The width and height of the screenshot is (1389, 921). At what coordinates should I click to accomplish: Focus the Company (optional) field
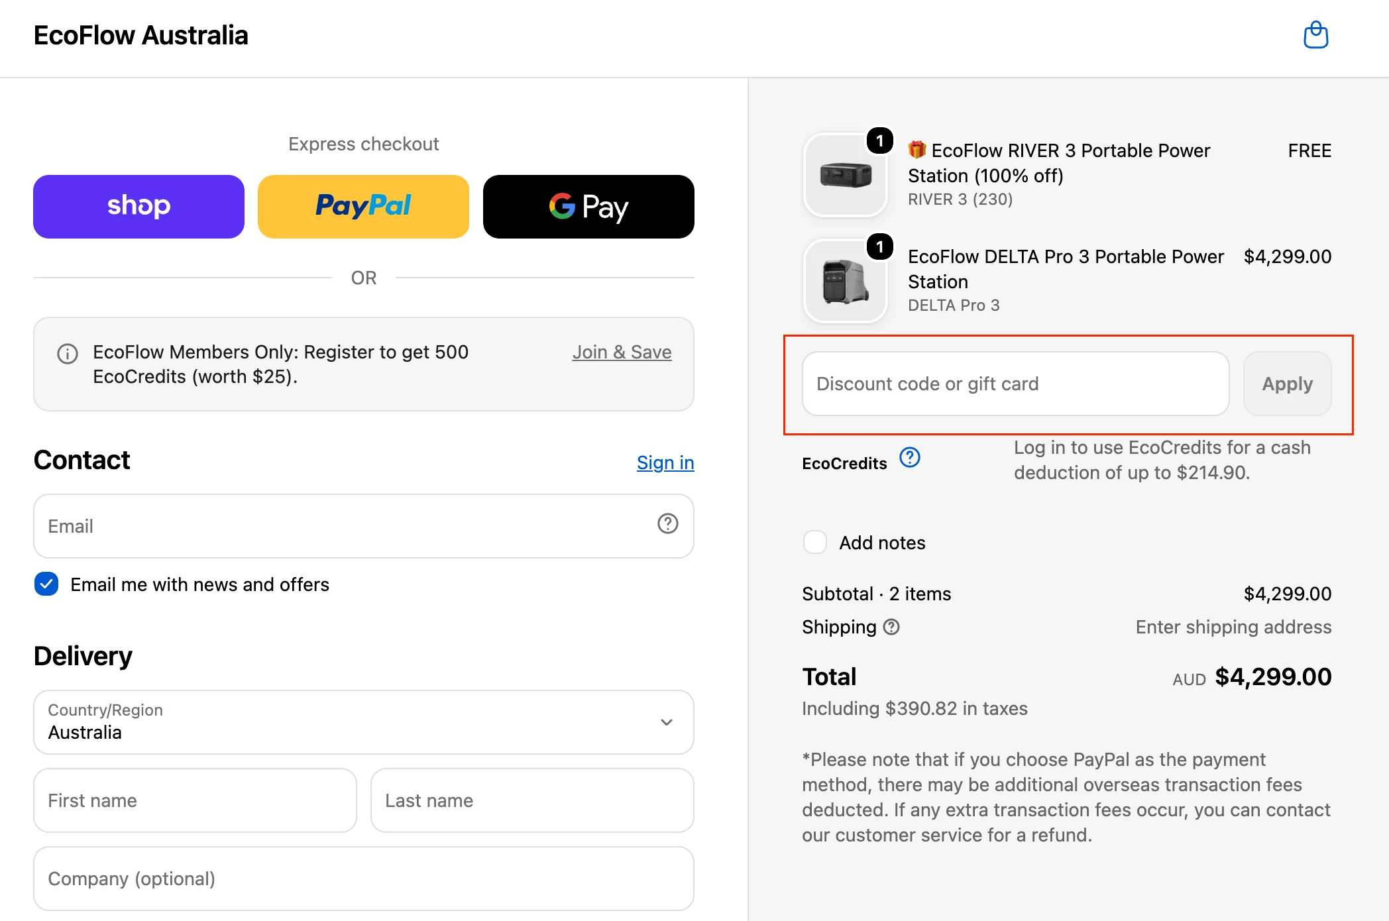[x=363, y=879]
